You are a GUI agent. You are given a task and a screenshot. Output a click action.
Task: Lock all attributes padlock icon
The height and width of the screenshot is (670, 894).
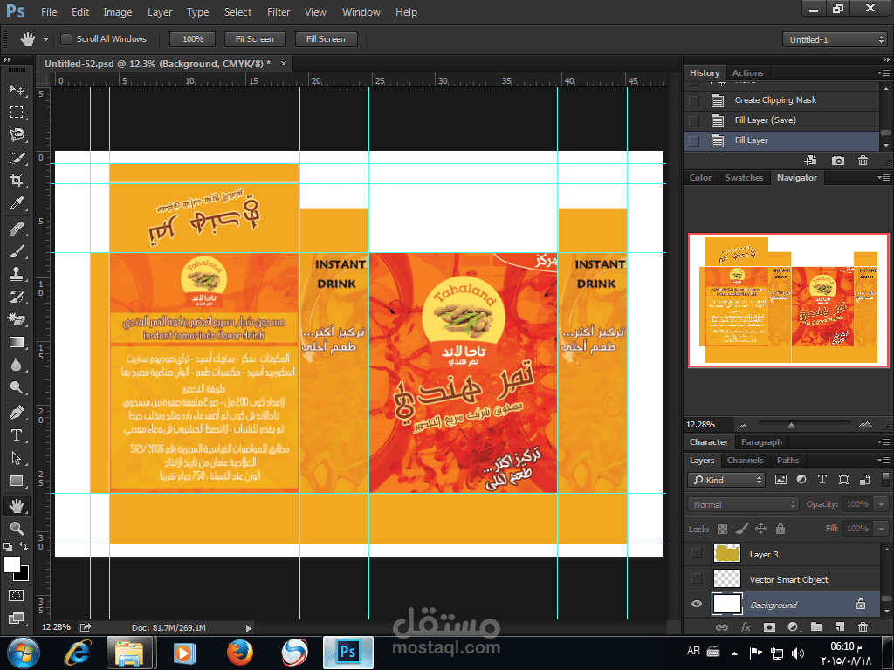pyautogui.click(x=781, y=529)
